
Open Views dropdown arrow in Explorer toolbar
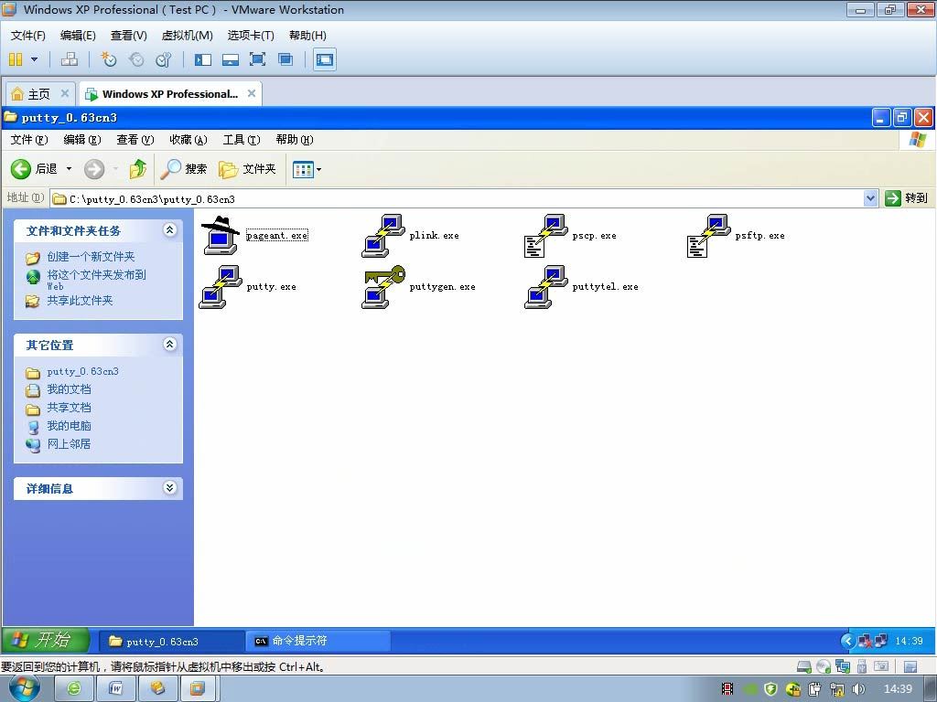click(x=319, y=169)
